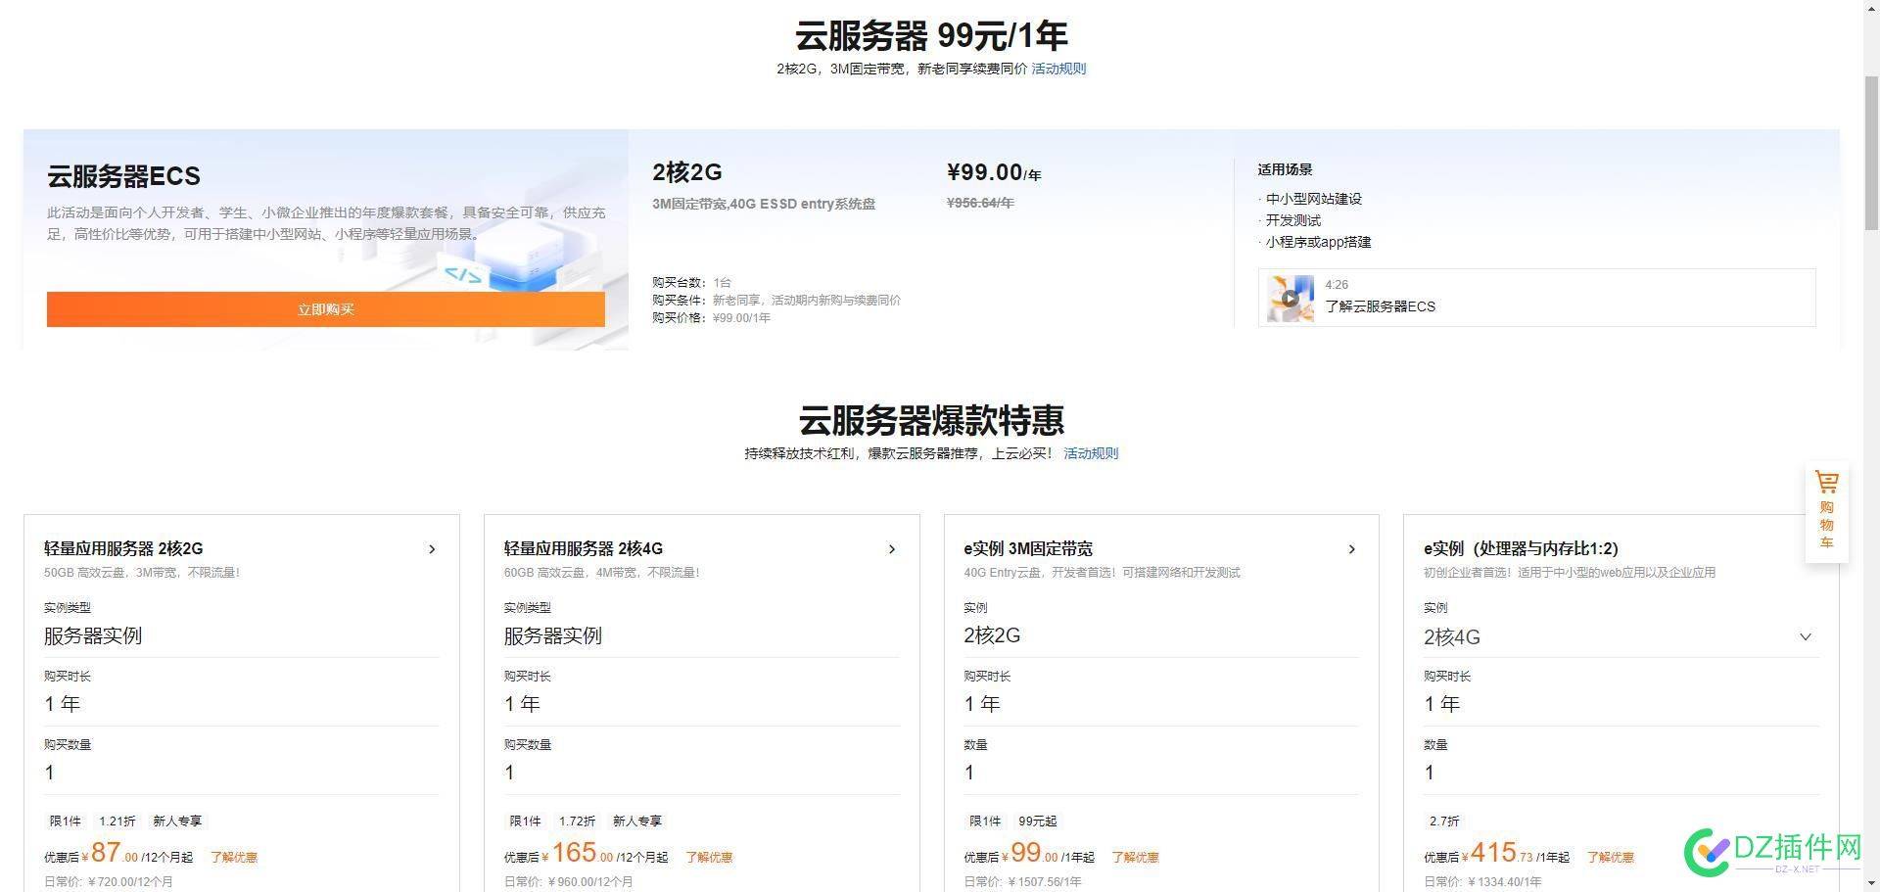Click the page vertical scrollbar thumb
This screenshot has height=892, width=1880.
(x=1871, y=152)
